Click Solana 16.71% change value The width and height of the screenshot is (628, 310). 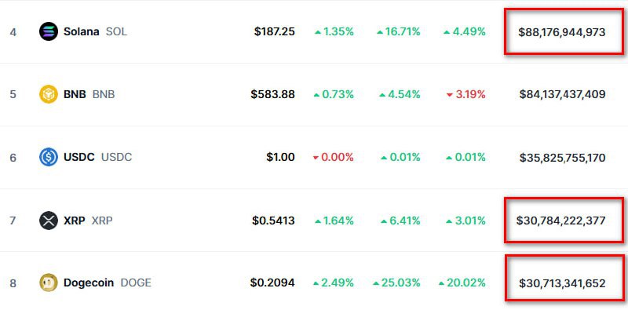point(399,31)
